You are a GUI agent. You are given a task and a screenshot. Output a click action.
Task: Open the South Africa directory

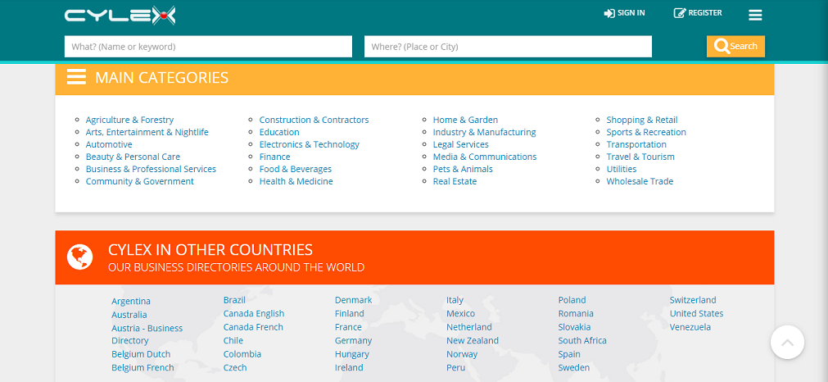coord(582,340)
